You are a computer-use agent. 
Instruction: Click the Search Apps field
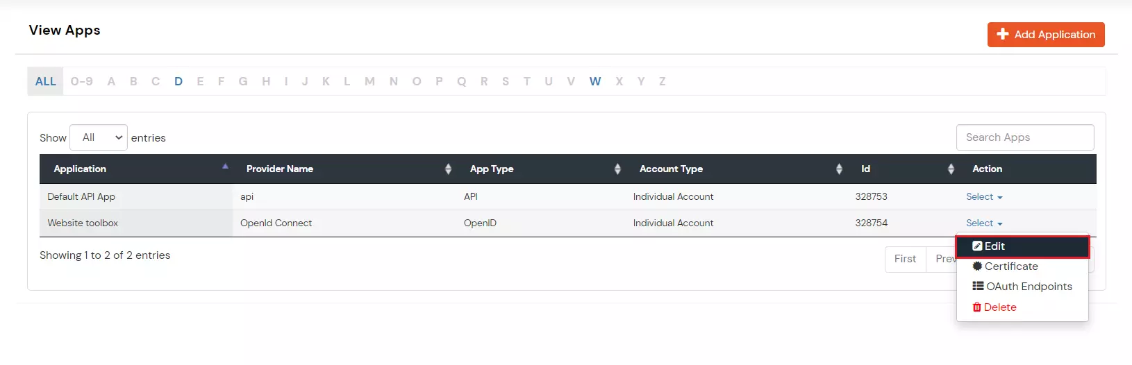point(1025,137)
